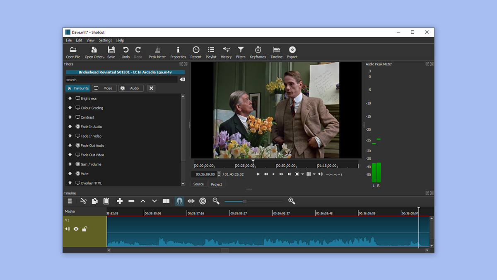
Task: Show Audio filters only
Action: tap(131, 88)
